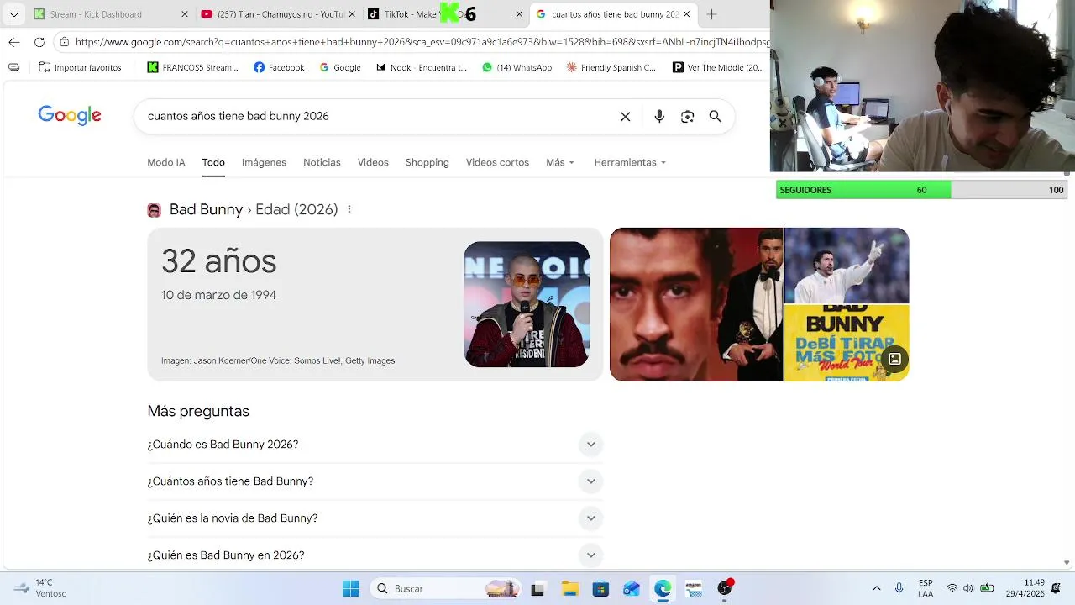Click the browser address bar URL
The height and width of the screenshot is (605, 1075).
[422, 42]
